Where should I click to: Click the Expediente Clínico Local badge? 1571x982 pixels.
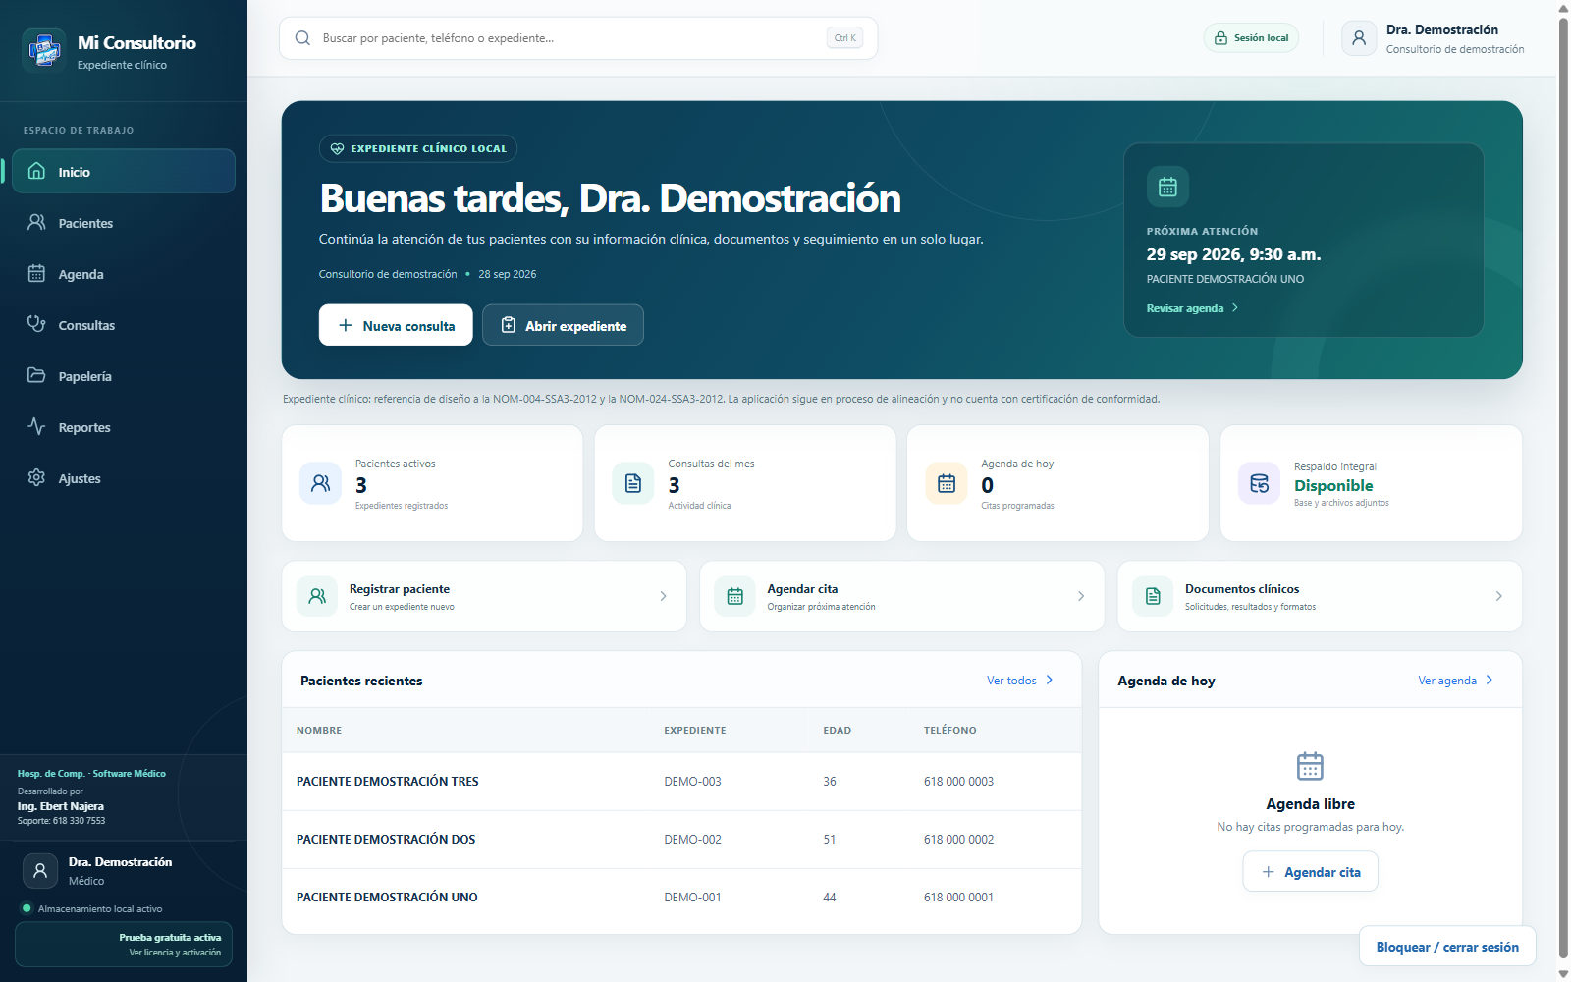pyautogui.click(x=418, y=148)
